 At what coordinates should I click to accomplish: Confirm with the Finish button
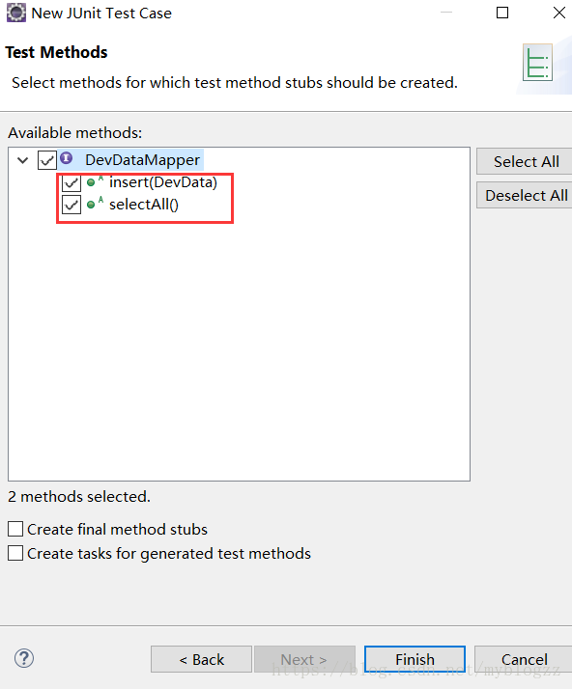click(415, 659)
